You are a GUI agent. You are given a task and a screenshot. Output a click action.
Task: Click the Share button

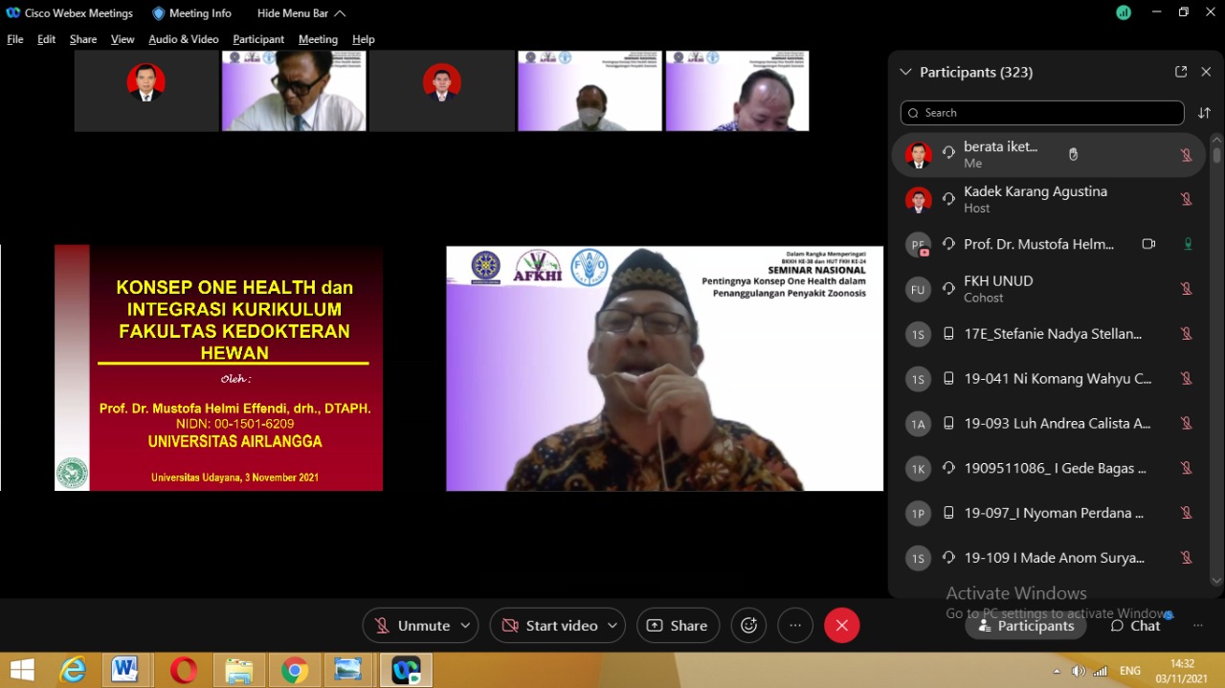(x=678, y=626)
